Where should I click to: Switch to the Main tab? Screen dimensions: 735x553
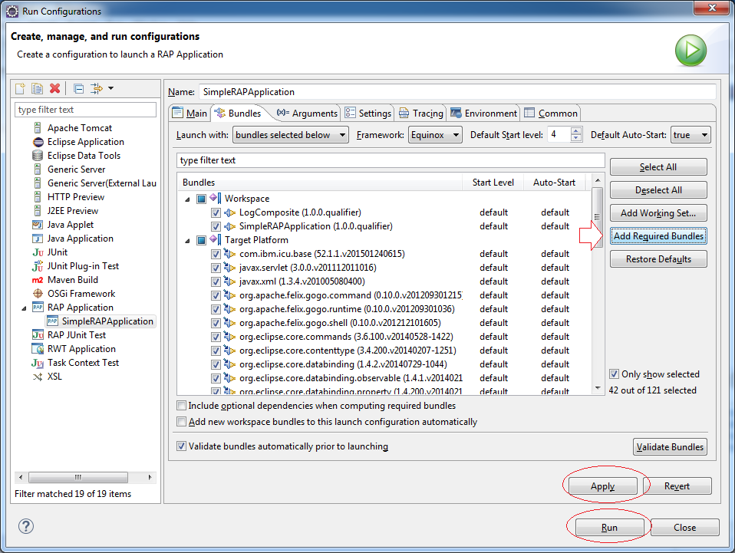pyautogui.click(x=190, y=113)
